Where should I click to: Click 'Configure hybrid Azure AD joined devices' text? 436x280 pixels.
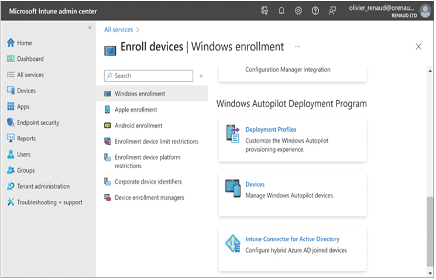point(297,251)
